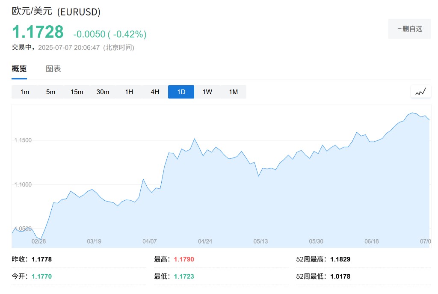
Task: Click the current price 1.1728
Action: tap(38, 32)
